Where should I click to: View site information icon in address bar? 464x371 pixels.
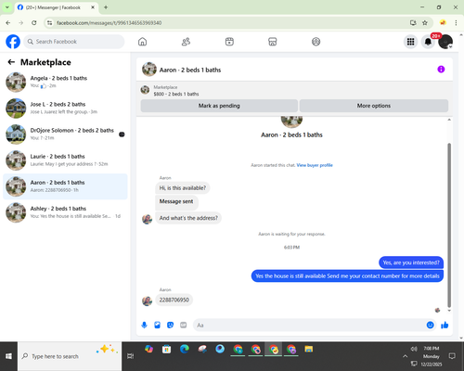pyautogui.click(x=49, y=23)
